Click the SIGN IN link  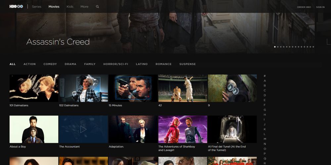[x=320, y=7]
